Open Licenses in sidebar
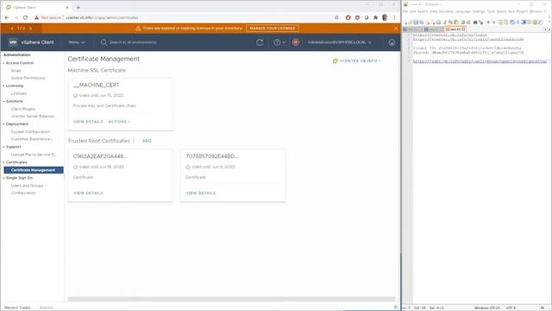 19,93
